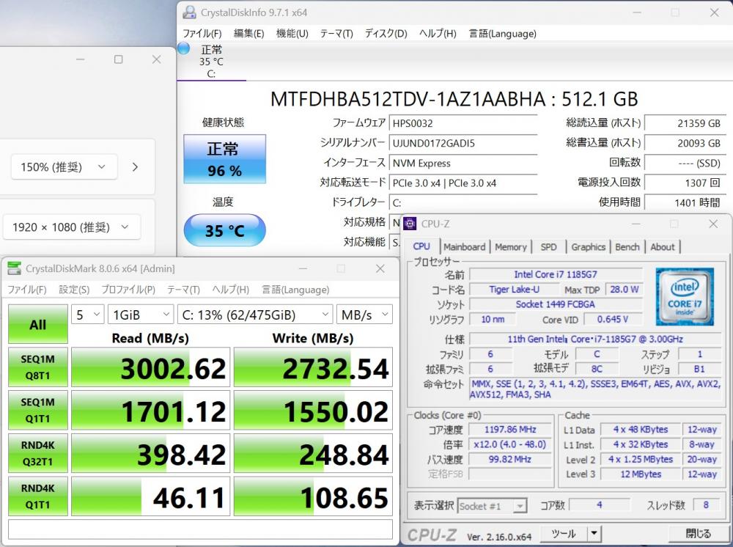The height and width of the screenshot is (547, 733).
Task: Start the SEQ1M Q8T1 test
Action: [37, 367]
